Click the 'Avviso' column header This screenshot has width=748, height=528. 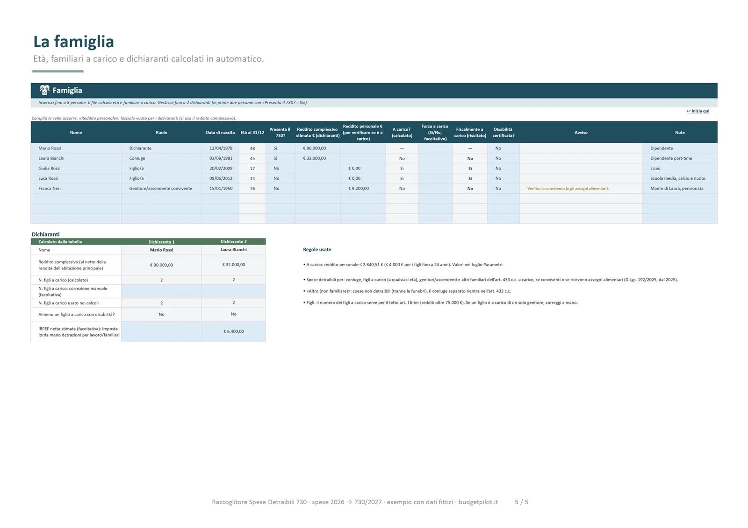tap(581, 133)
